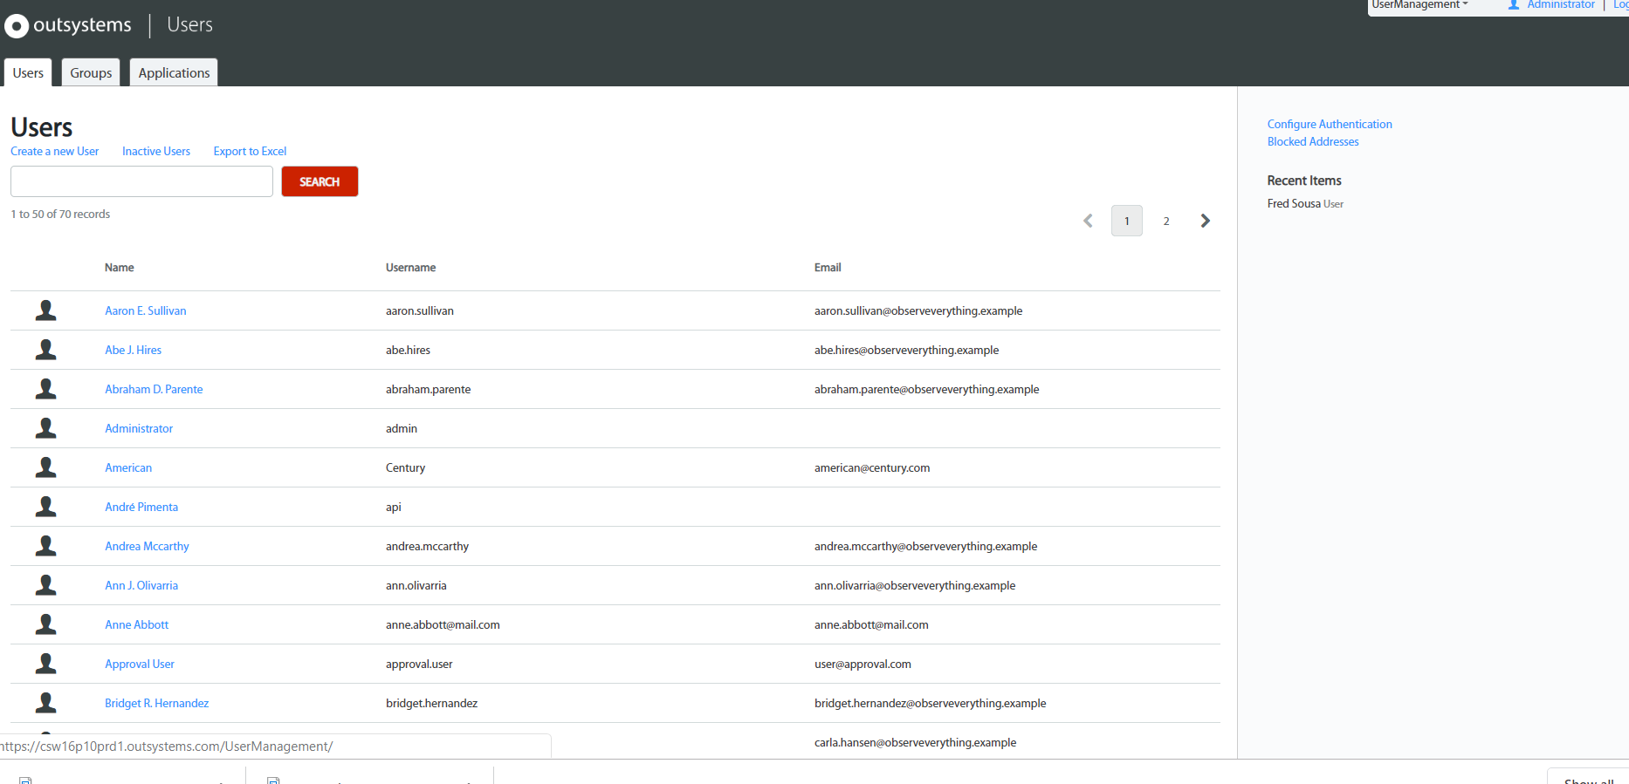The image size is (1629, 784).
Task: Open the Aaron E. Sullivan user profile
Action: tap(146, 310)
